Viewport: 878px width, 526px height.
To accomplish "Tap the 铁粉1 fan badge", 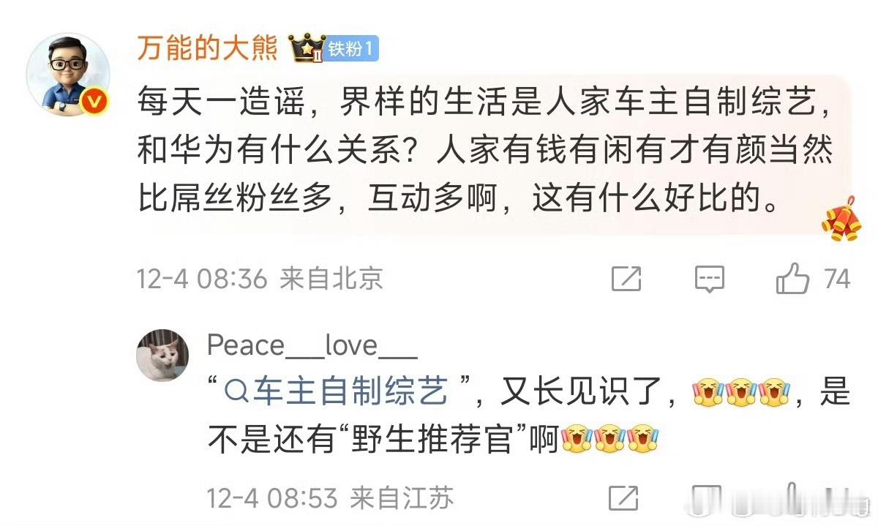I will (x=353, y=50).
